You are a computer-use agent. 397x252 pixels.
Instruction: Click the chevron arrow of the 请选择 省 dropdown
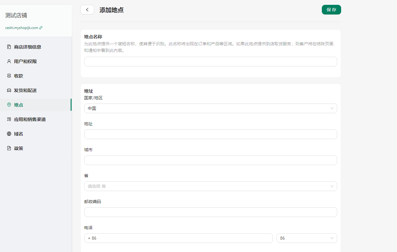point(332,186)
